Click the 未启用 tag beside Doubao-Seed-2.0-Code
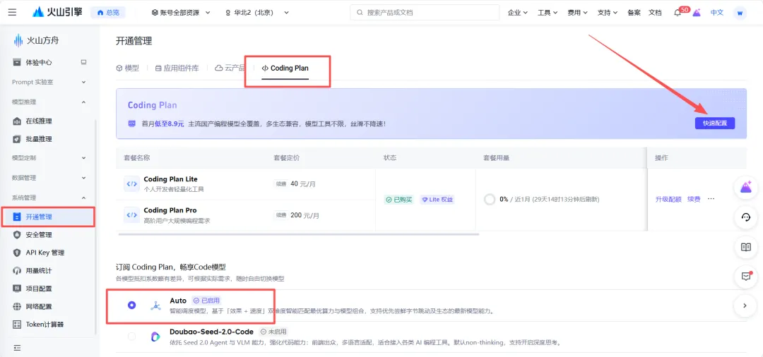This screenshot has width=763, height=357. 272,332
